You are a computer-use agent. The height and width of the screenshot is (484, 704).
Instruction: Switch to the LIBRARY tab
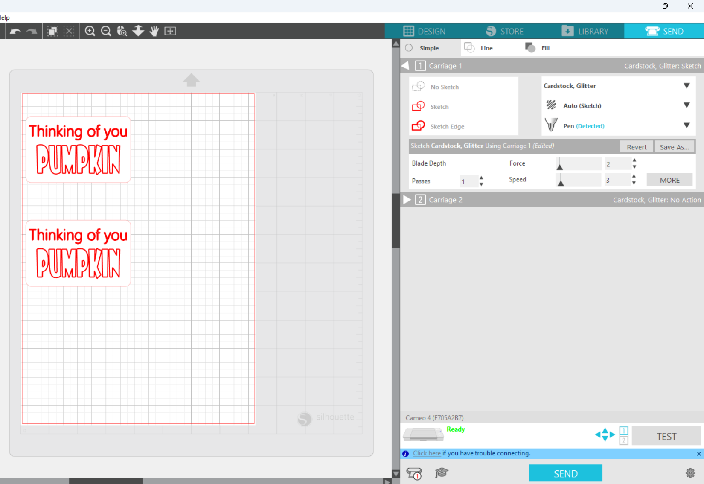585,31
